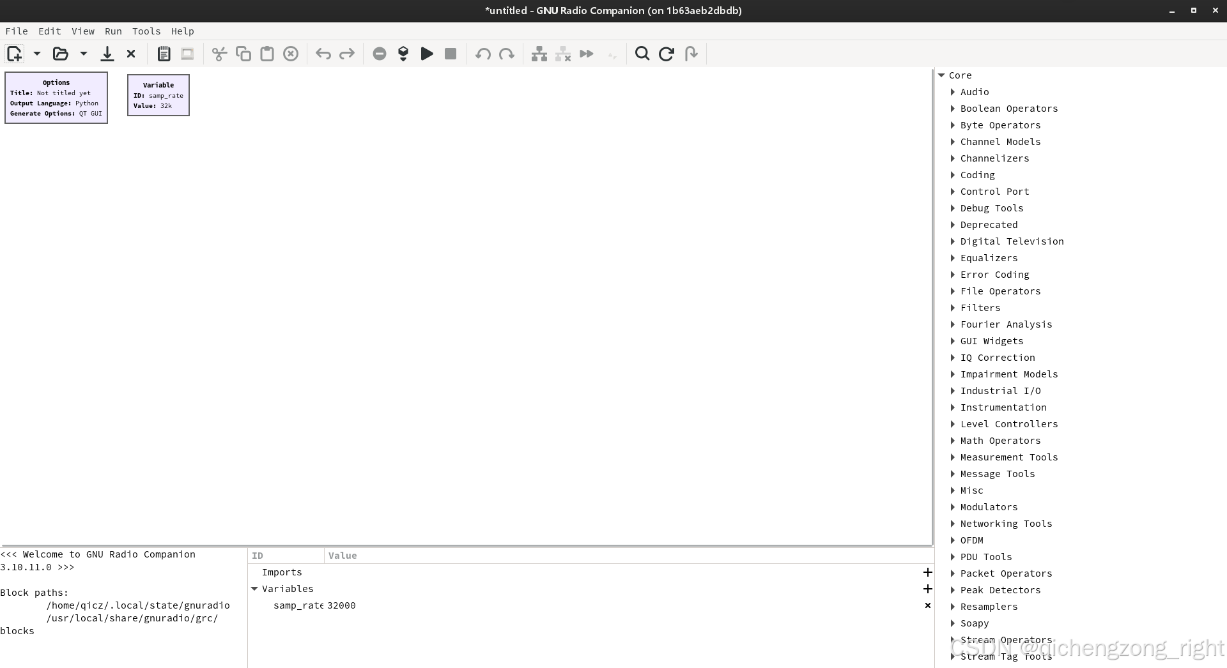Expand the Channel Models category
Screen dimensions: 1227x668
click(x=953, y=142)
